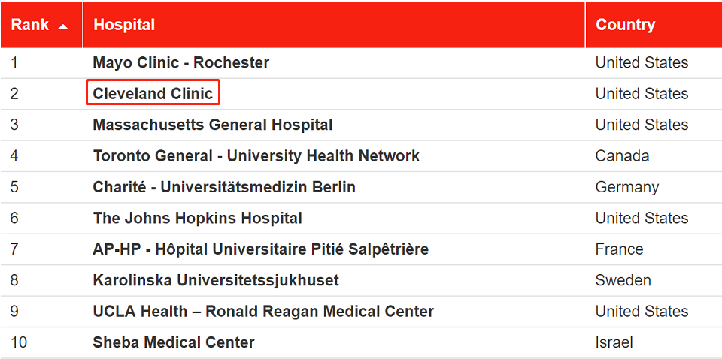The width and height of the screenshot is (722, 359).
Task: Open Massachusetts General Hospital entry
Action: [x=213, y=125]
